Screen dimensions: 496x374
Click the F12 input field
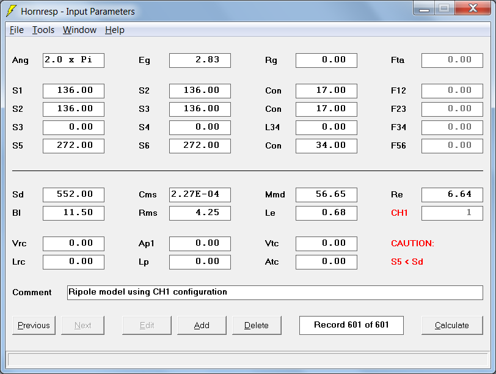(453, 91)
